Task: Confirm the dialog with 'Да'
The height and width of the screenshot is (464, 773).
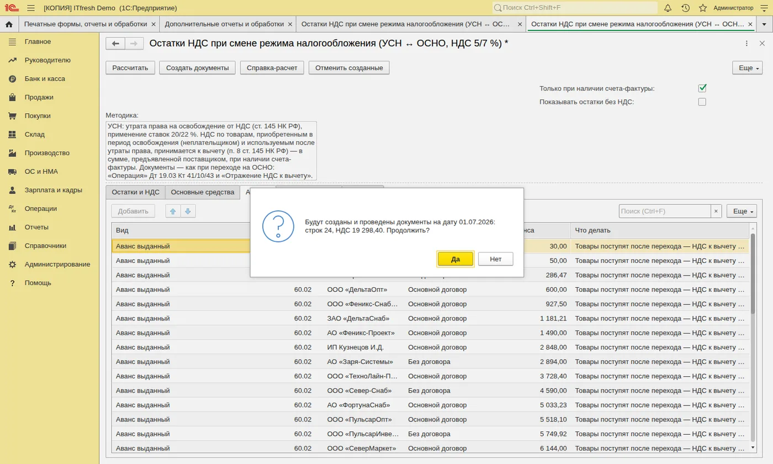Action: [456, 259]
